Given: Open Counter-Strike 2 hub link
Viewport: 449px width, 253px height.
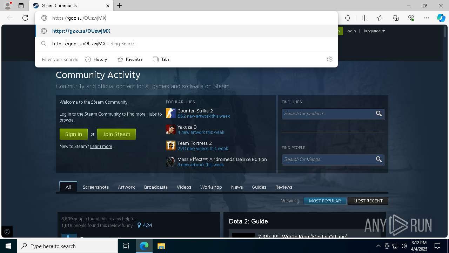Looking at the screenshot, I should click(195, 111).
